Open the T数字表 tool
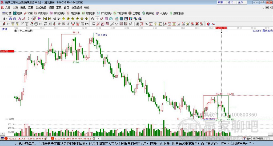 pos(120,13)
